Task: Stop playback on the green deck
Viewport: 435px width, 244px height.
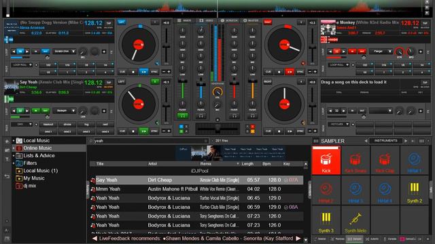Action: 133,131
